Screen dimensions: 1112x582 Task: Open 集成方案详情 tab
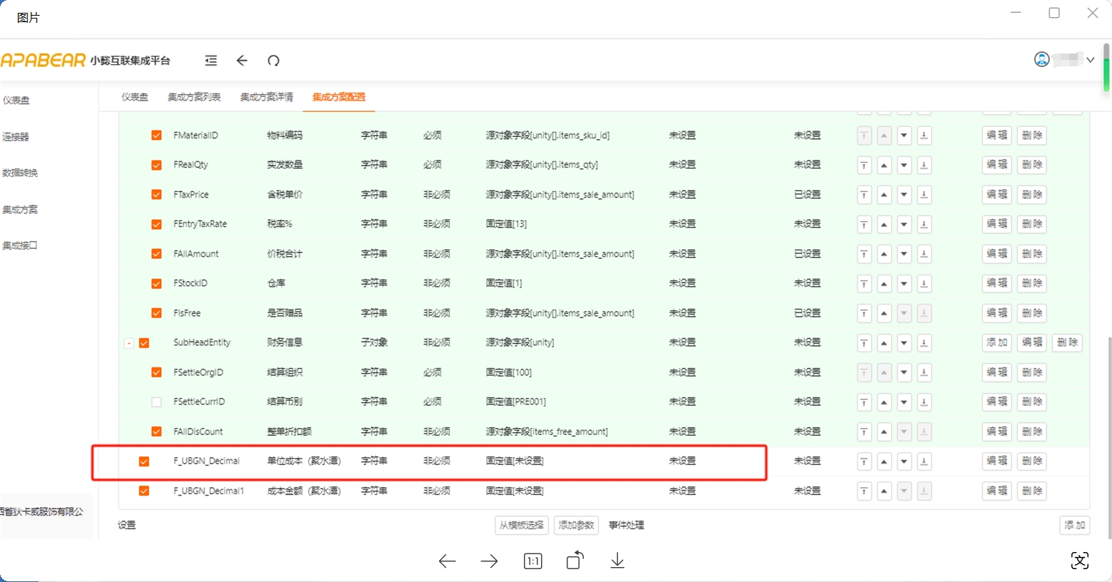tap(267, 97)
